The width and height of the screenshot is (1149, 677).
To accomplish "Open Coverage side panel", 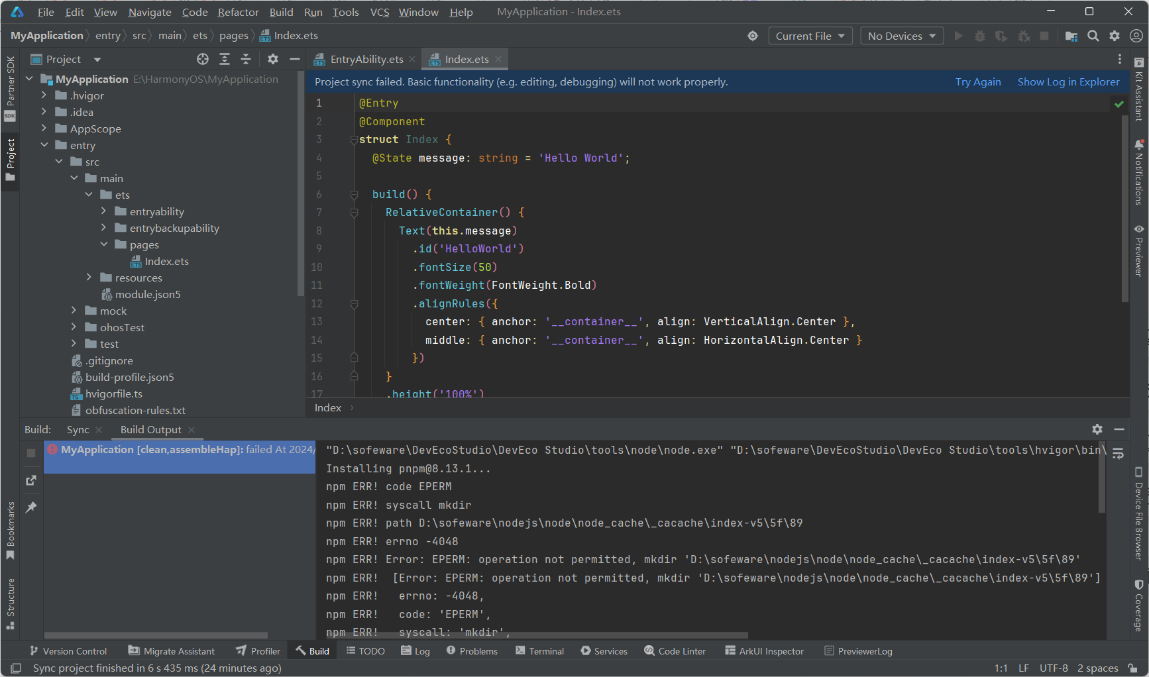I will pyautogui.click(x=1138, y=605).
